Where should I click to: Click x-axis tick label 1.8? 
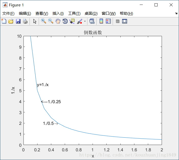[148, 150]
